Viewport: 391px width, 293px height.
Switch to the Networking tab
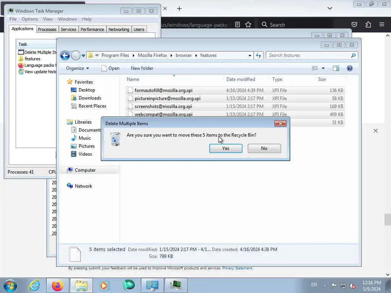(119, 29)
